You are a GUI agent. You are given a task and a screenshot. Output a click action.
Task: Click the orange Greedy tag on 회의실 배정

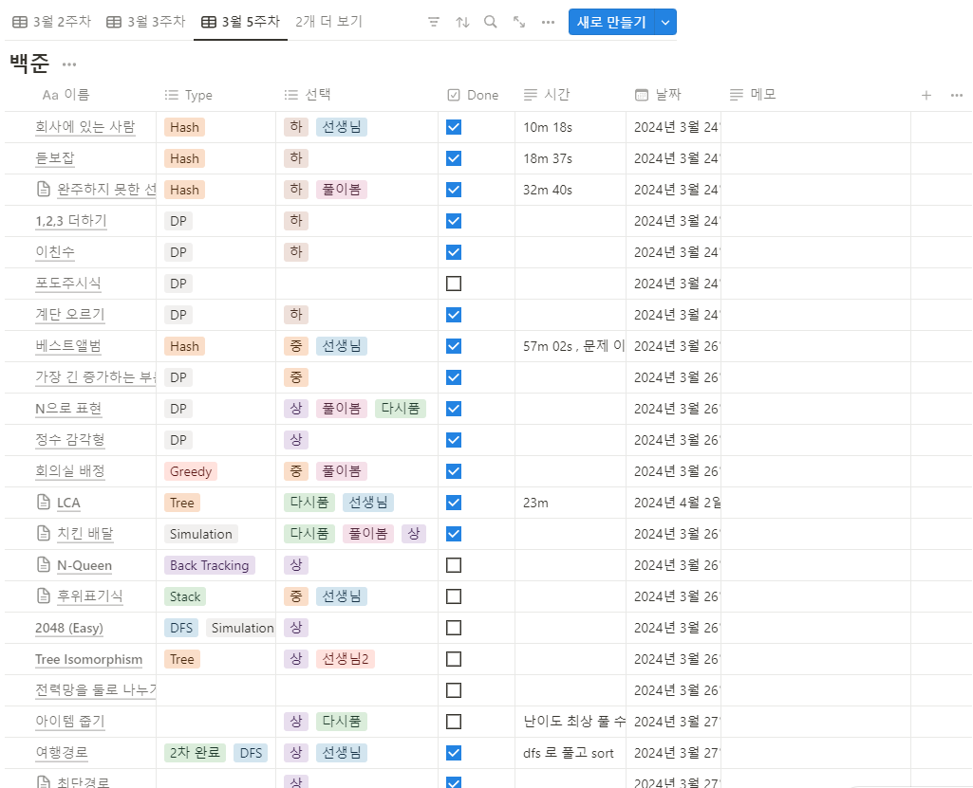tap(191, 471)
